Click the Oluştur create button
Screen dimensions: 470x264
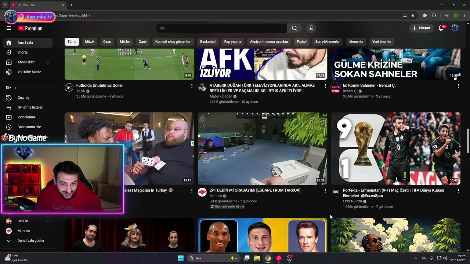pos(422,28)
